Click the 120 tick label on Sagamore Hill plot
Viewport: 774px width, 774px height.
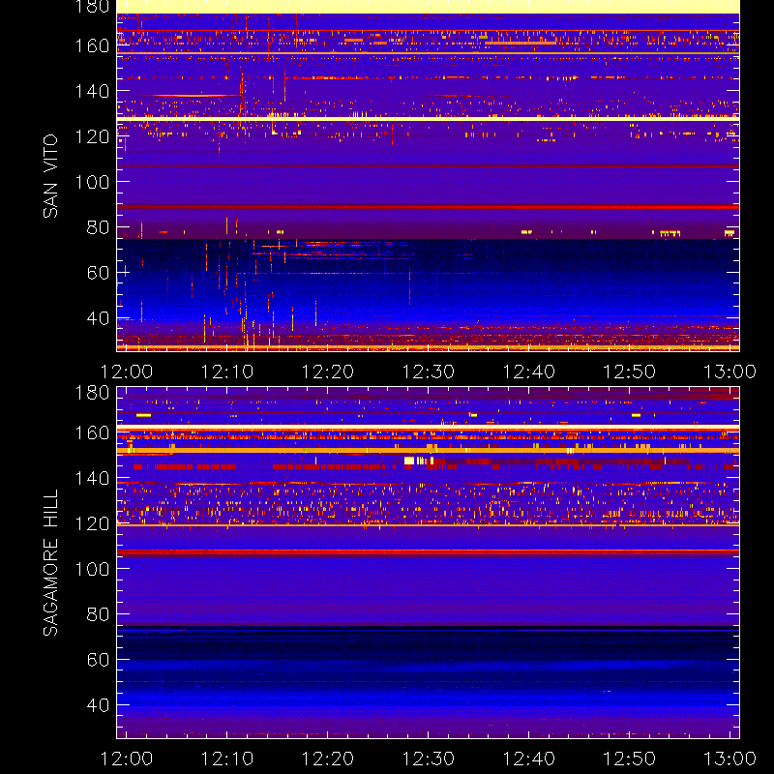pyautogui.click(x=92, y=523)
